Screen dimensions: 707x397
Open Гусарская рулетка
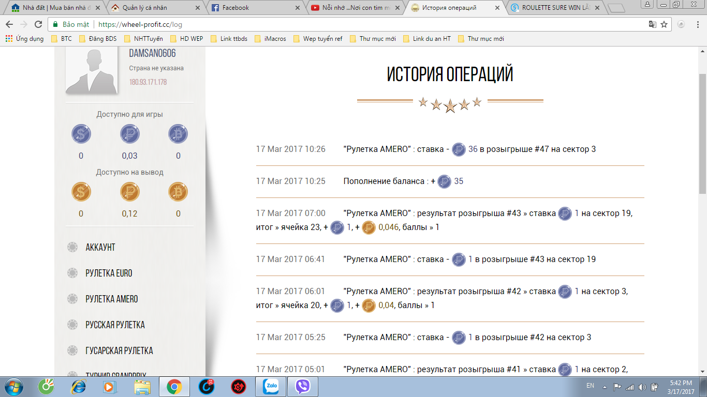(119, 350)
